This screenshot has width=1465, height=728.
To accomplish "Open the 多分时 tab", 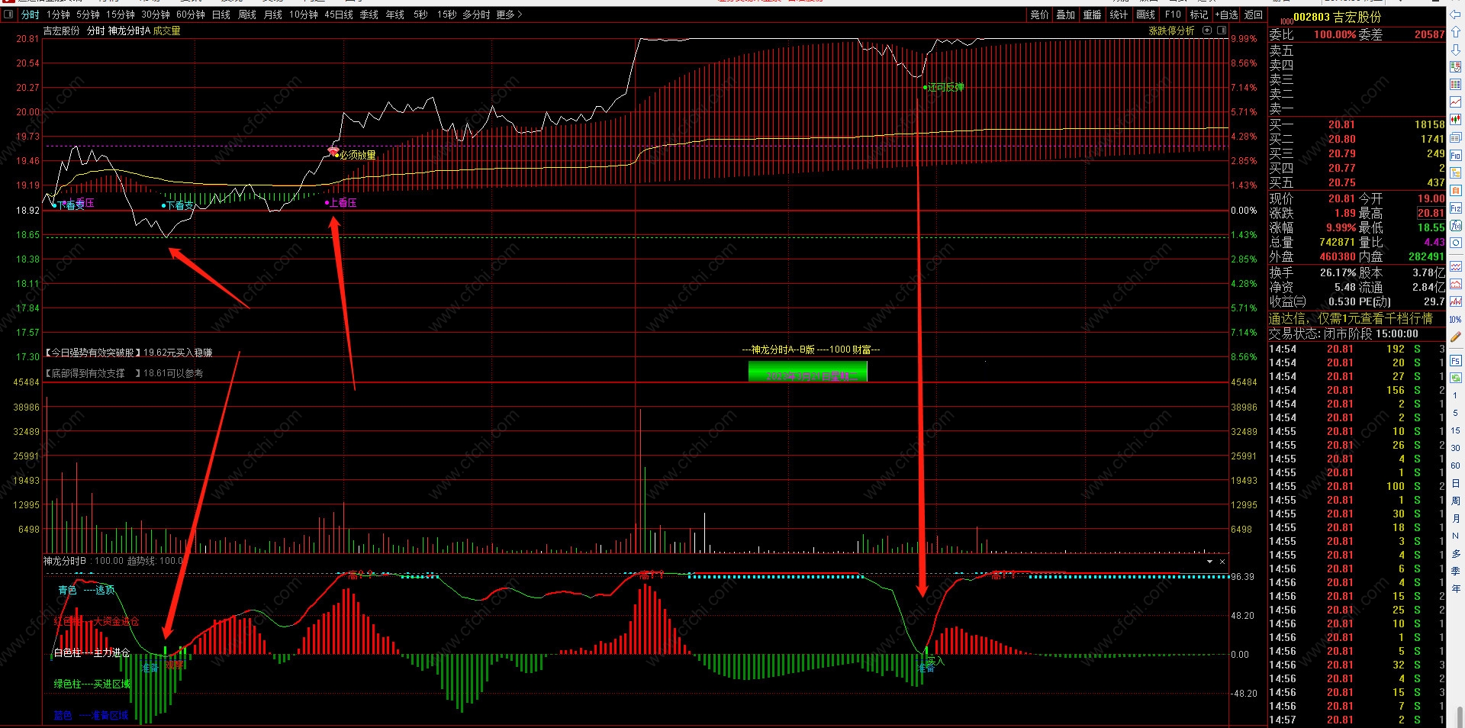I will click(x=476, y=14).
